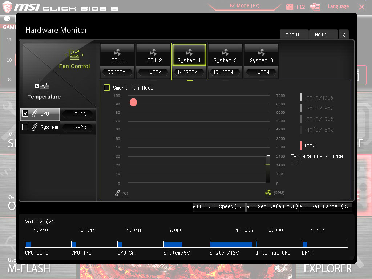Click the 12.096 voltage value
Viewport: 372px width, 279px height.
[244, 230]
